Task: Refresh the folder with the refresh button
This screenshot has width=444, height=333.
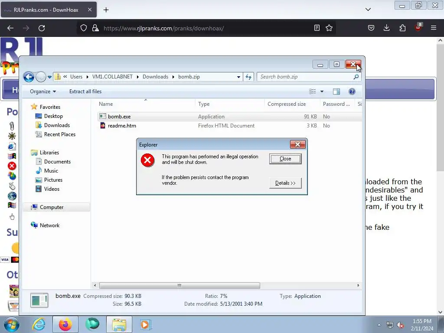Action: [x=248, y=77]
